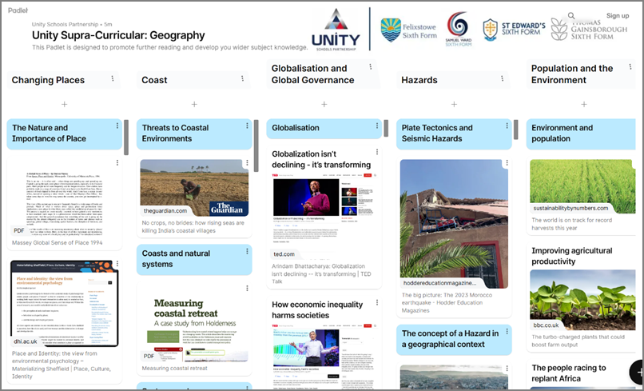This screenshot has width=644, height=391.
Task: Open Changing Places column options menu
Action: pos(113,78)
